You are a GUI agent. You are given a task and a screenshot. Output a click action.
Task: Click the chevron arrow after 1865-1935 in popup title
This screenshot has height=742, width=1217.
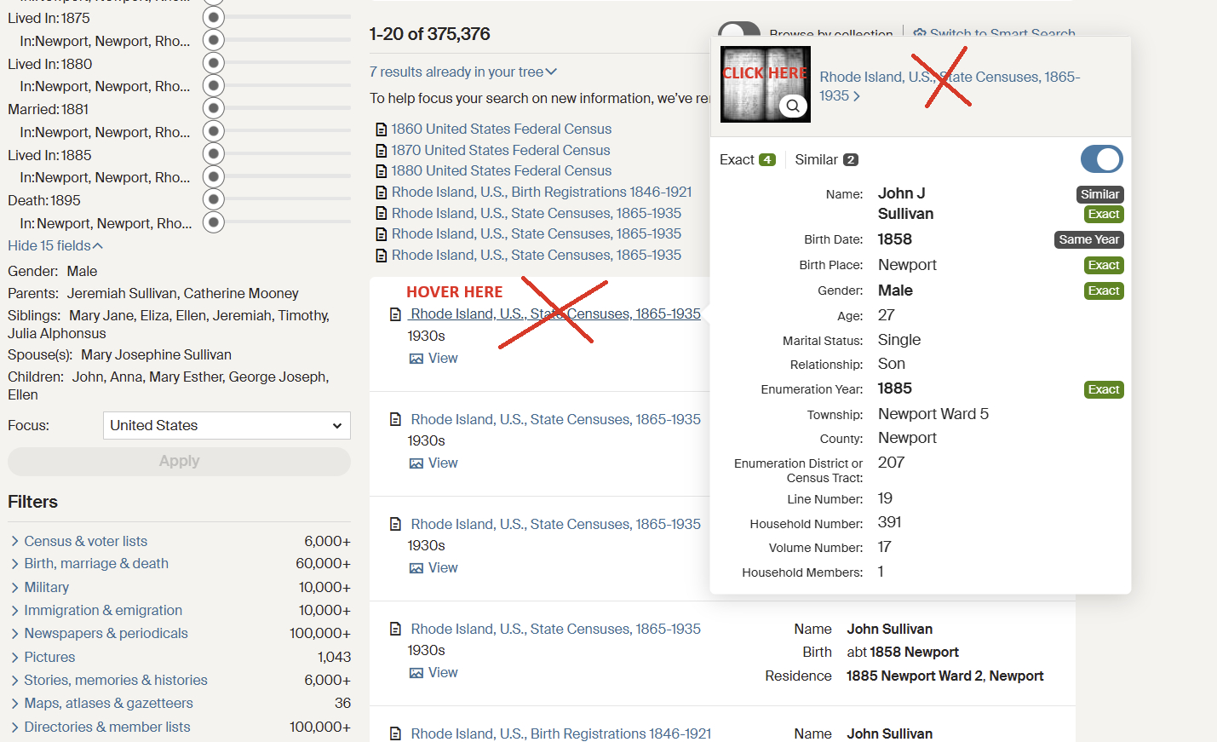point(857,96)
